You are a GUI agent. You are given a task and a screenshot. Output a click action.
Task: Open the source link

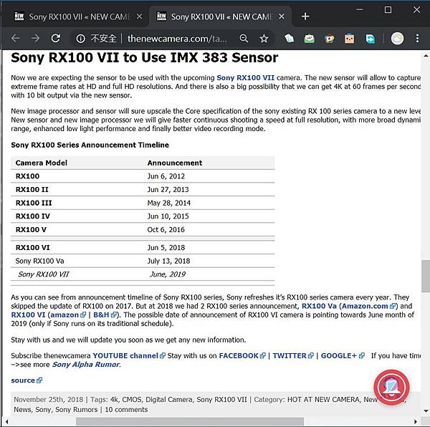(27, 380)
